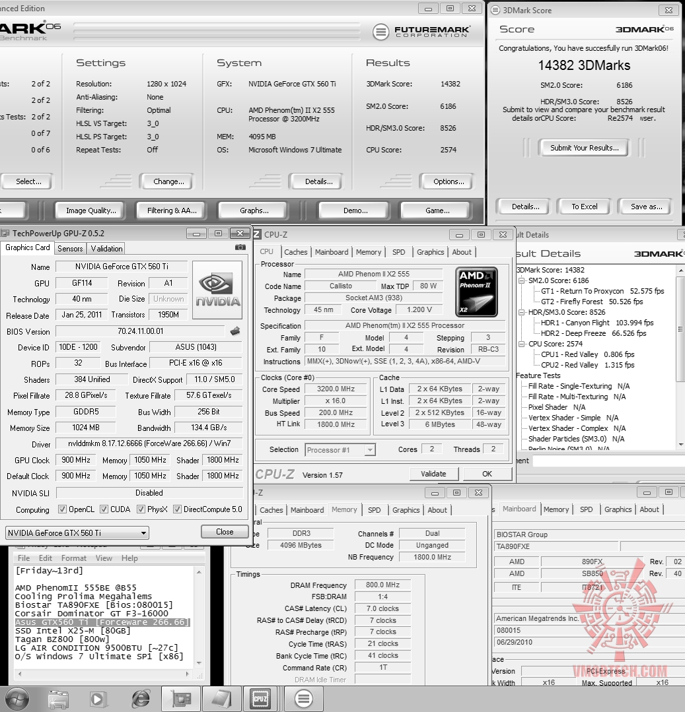Click the NVIDIA logo in GPU-Z
This screenshot has width=685, height=712.
tap(218, 290)
